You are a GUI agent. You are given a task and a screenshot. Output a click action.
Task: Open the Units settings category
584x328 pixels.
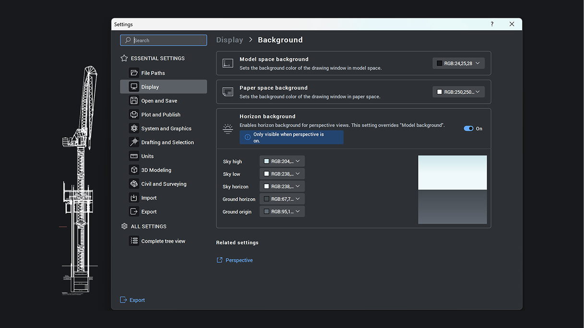[164, 156]
